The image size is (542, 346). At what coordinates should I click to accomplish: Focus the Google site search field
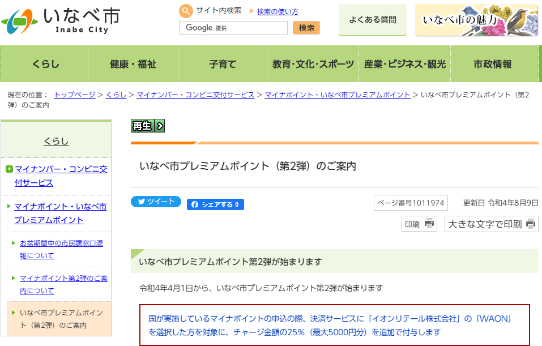pos(233,28)
